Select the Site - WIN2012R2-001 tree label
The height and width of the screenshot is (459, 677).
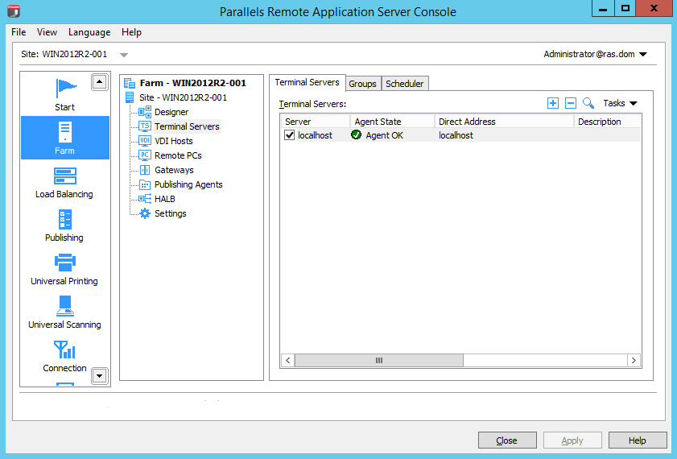(x=183, y=97)
